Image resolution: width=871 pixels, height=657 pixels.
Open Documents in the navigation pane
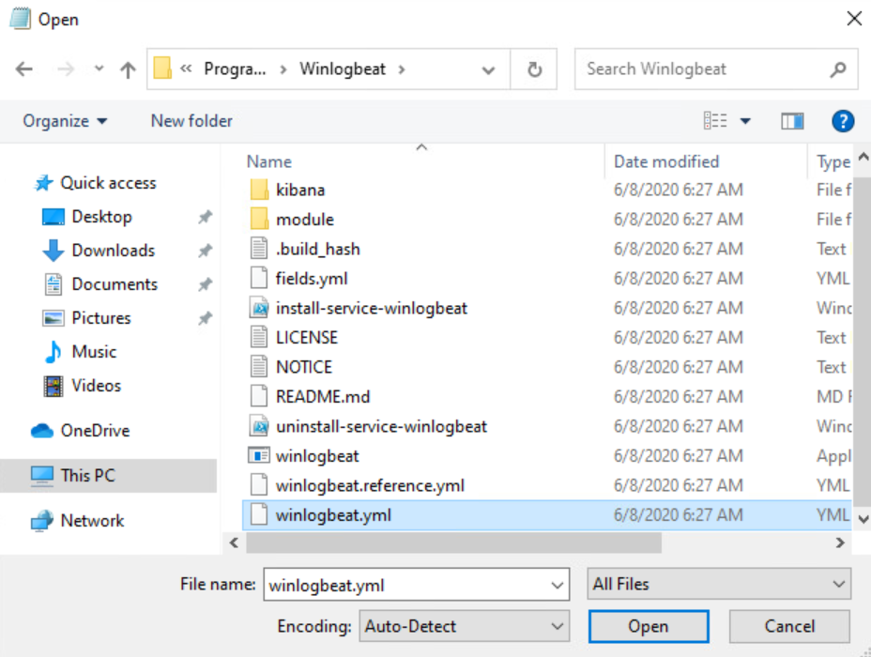(x=115, y=284)
